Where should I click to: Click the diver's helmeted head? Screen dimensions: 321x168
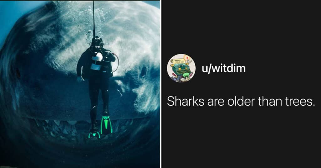[97, 42]
